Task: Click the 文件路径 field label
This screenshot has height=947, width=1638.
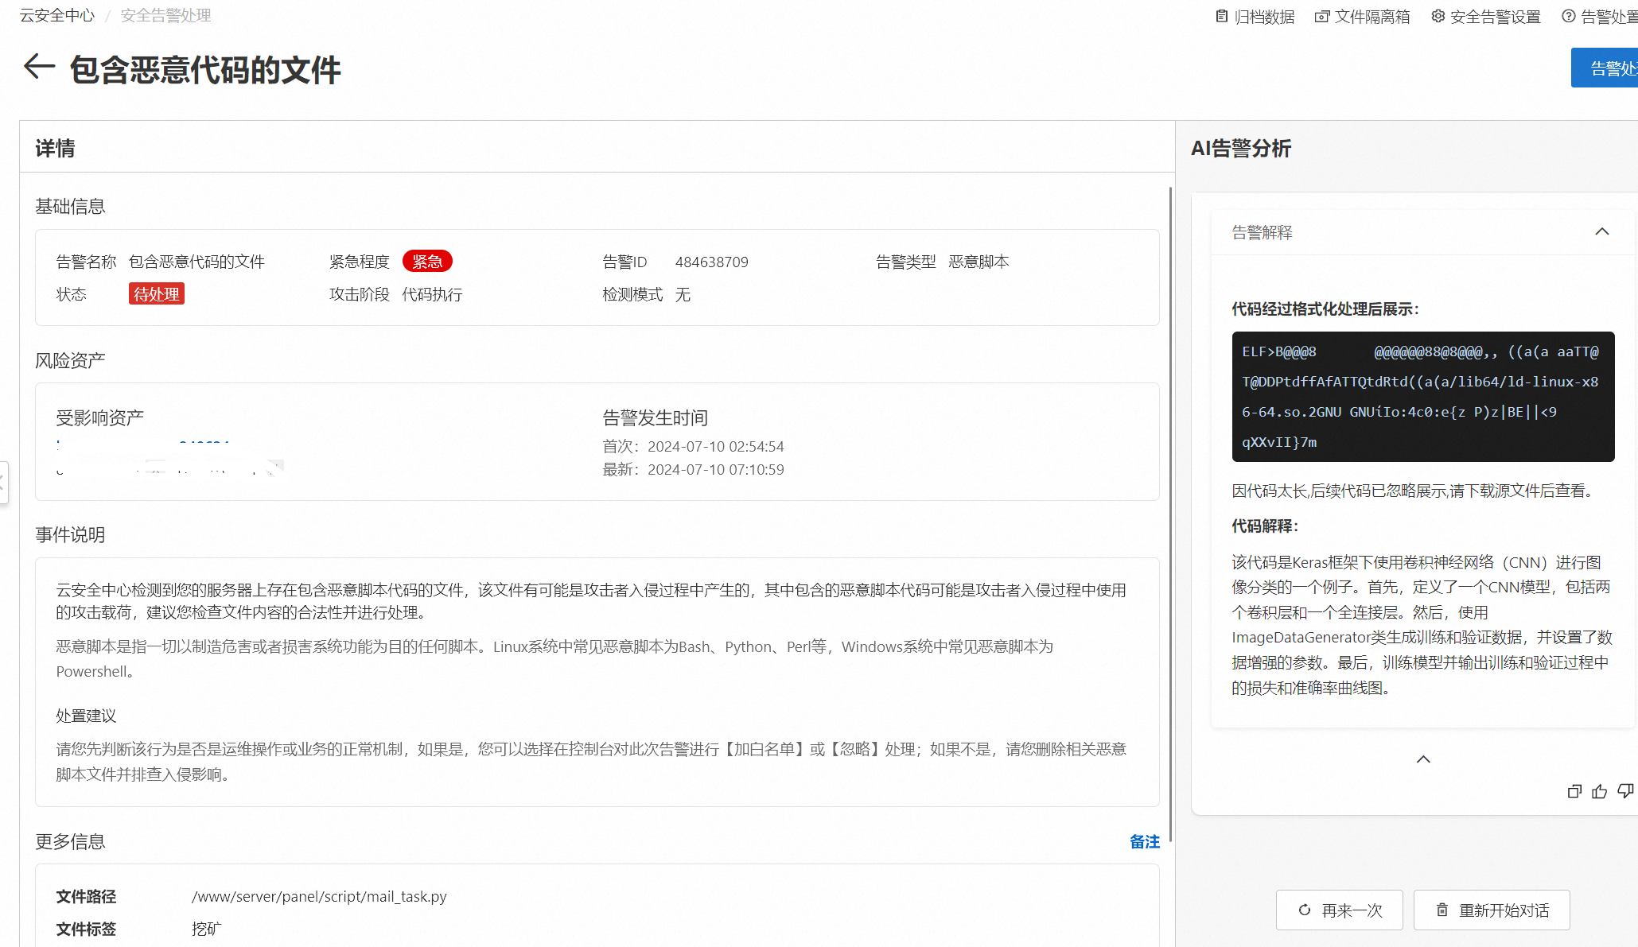Action: (x=86, y=896)
